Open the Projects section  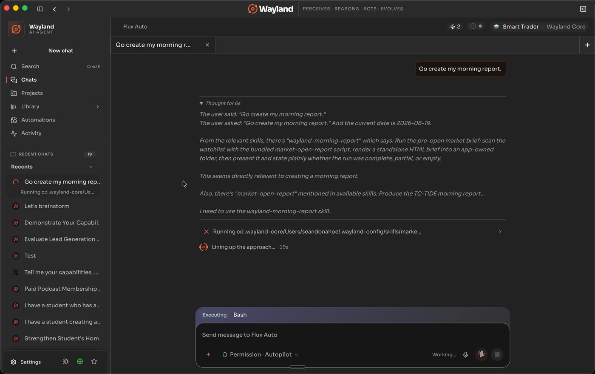point(55,93)
